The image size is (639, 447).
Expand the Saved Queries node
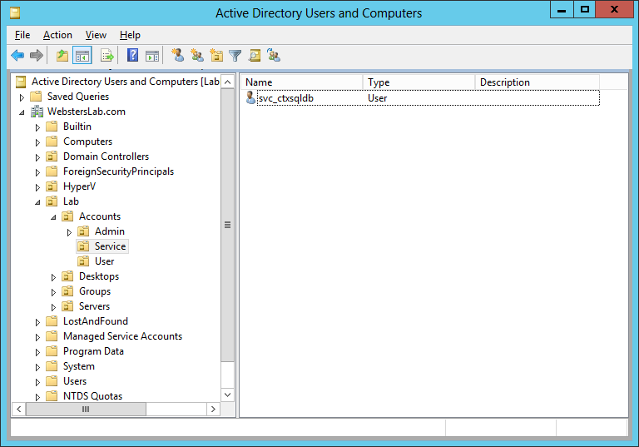point(22,97)
